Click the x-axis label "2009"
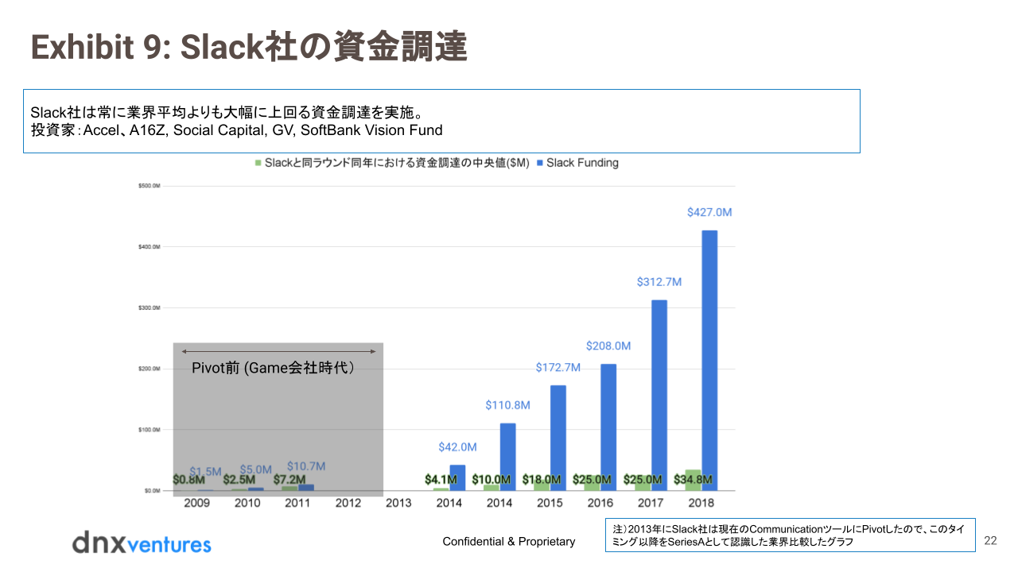The height and width of the screenshot is (572, 1018). click(x=197, y=503)
